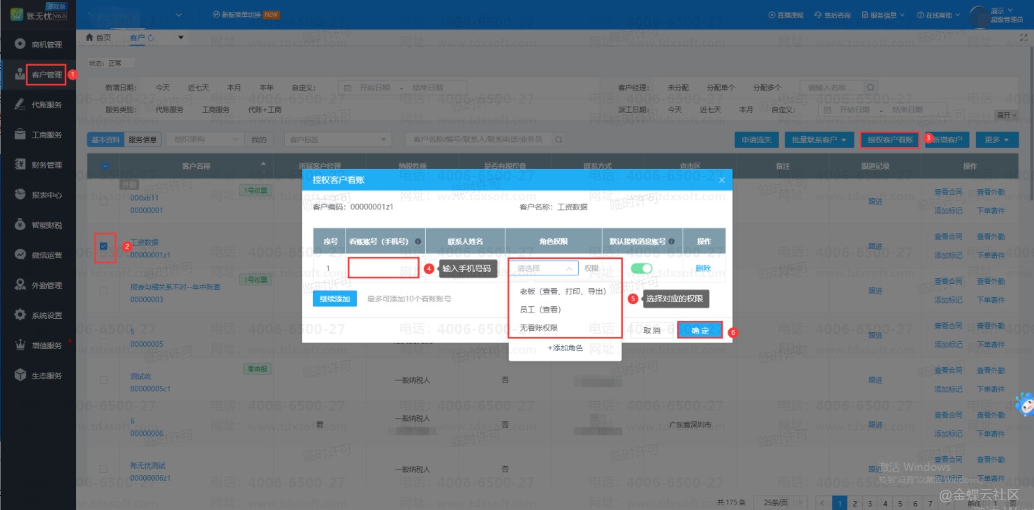Uncheck the 工资数据 customer row checkbox

pyautogui.click(x=103, y=246)
